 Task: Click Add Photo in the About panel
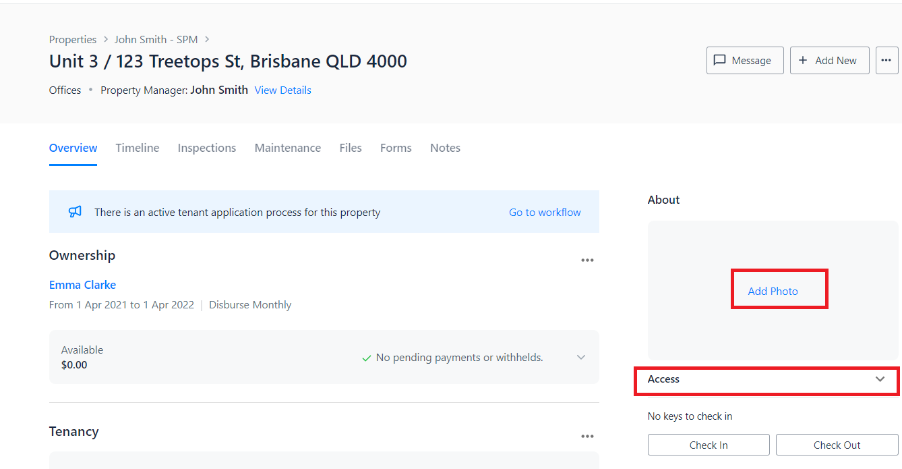coord(773,291)
